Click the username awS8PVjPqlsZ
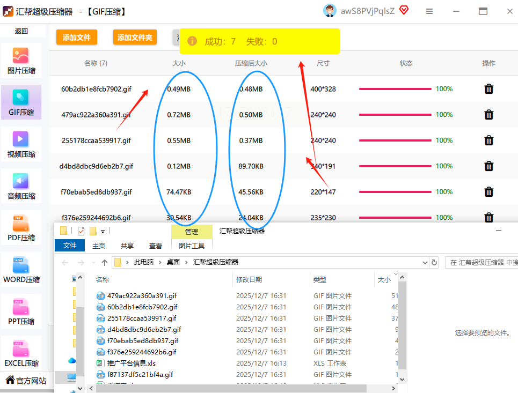 pyautogui.click(x=368, y=11)
